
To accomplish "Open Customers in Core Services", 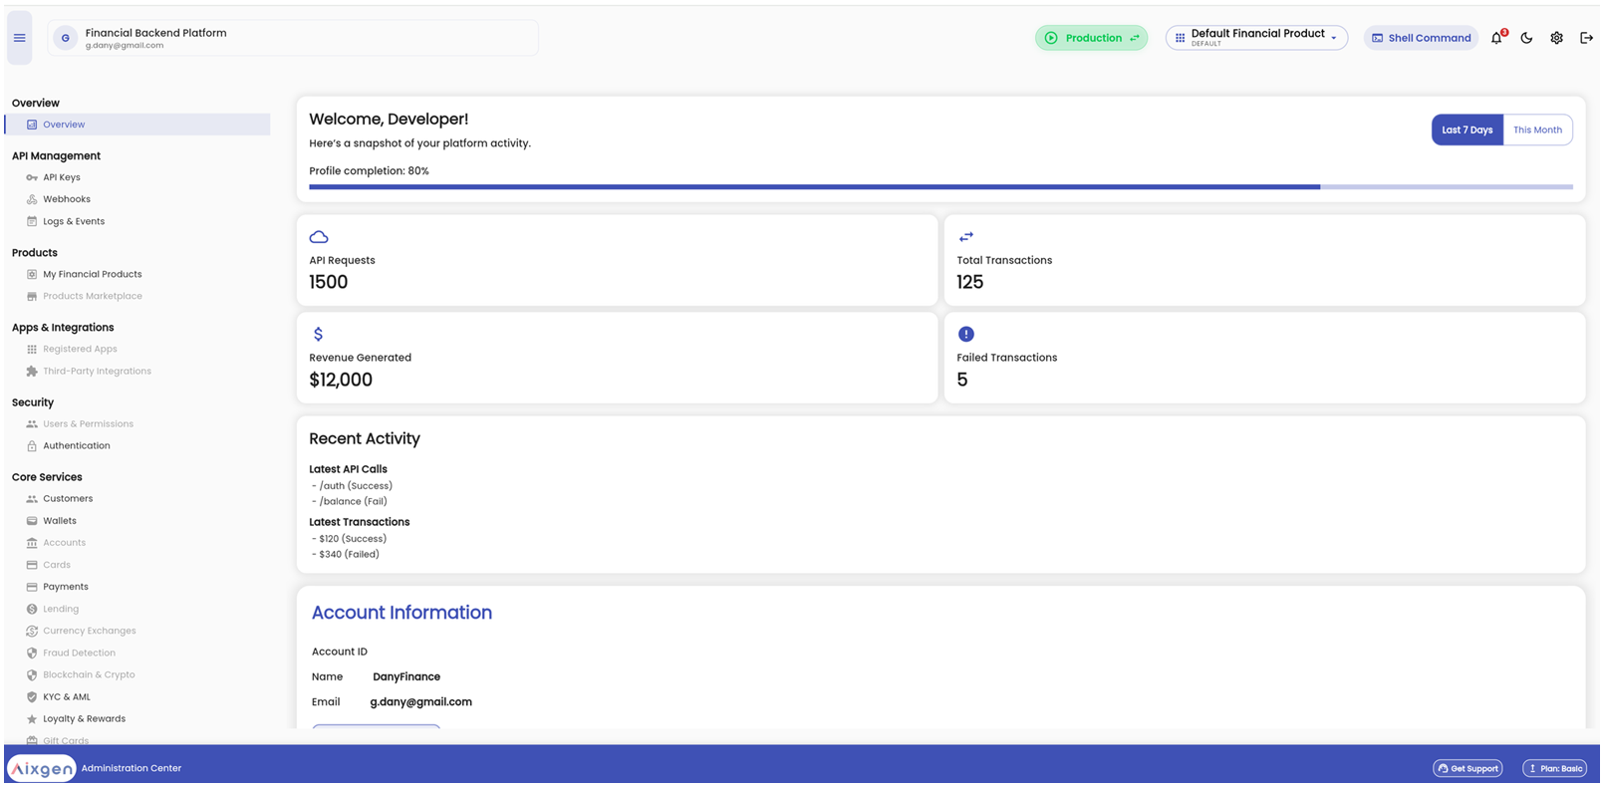I will pyautogui.click(x=67, y=498).
